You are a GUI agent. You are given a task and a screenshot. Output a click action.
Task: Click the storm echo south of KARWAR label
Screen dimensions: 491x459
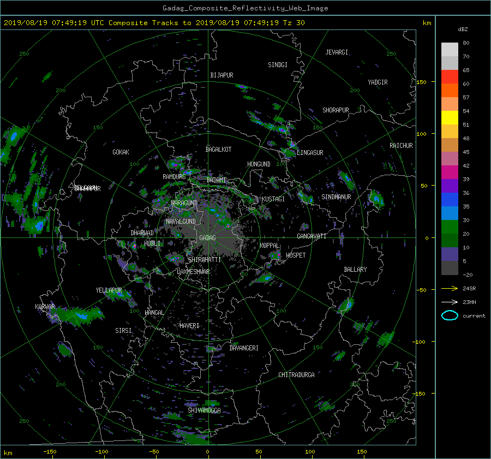64,349
